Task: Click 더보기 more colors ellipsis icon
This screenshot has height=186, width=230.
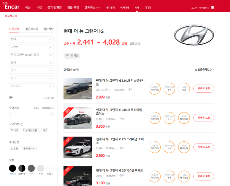Action: point(50,168)
